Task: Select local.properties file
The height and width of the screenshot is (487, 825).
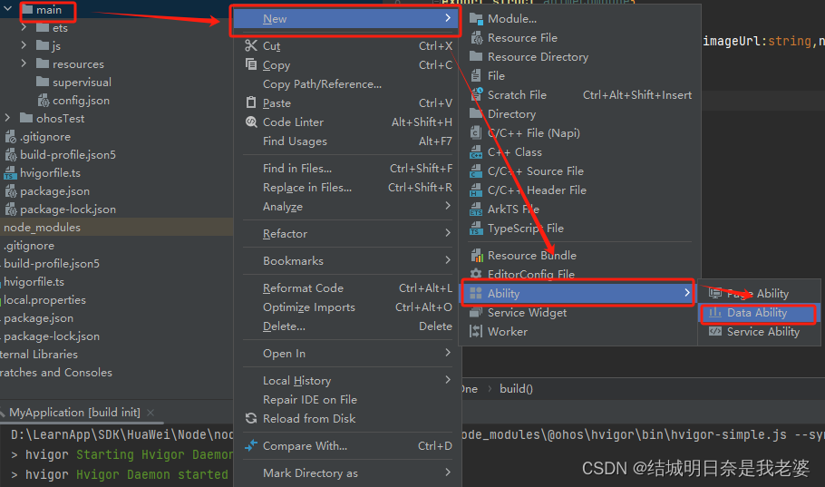Action: point(44,299)
